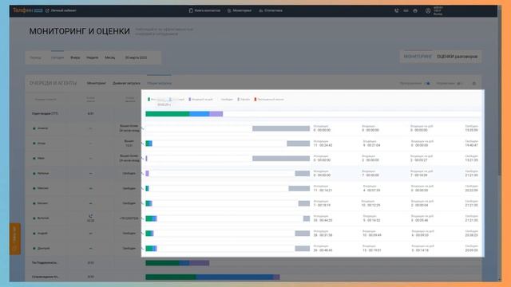
Task: Click agent name Михаил in the list
Action: click(x=42, y=203)
